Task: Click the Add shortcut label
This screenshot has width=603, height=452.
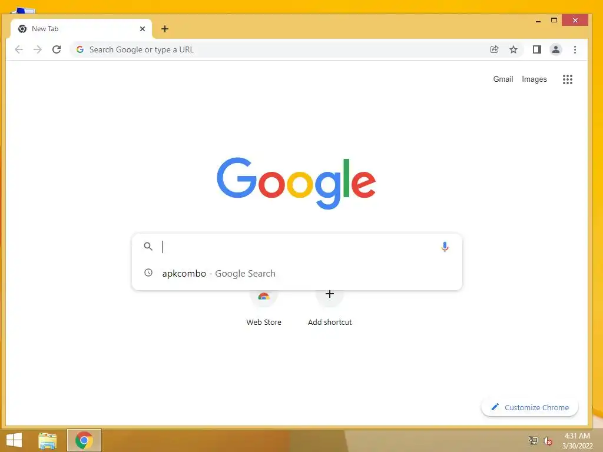Action: (330, 322)
